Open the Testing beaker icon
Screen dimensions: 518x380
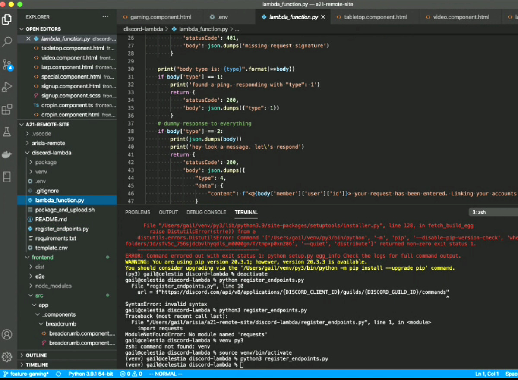(7, 132)
